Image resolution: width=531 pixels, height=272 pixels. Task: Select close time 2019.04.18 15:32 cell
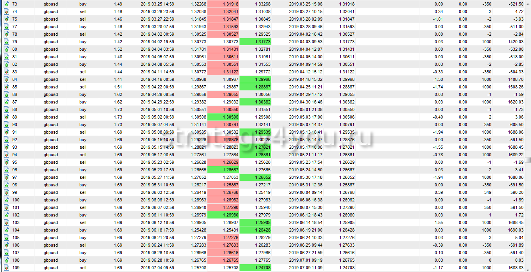click(x=305, y=79)
